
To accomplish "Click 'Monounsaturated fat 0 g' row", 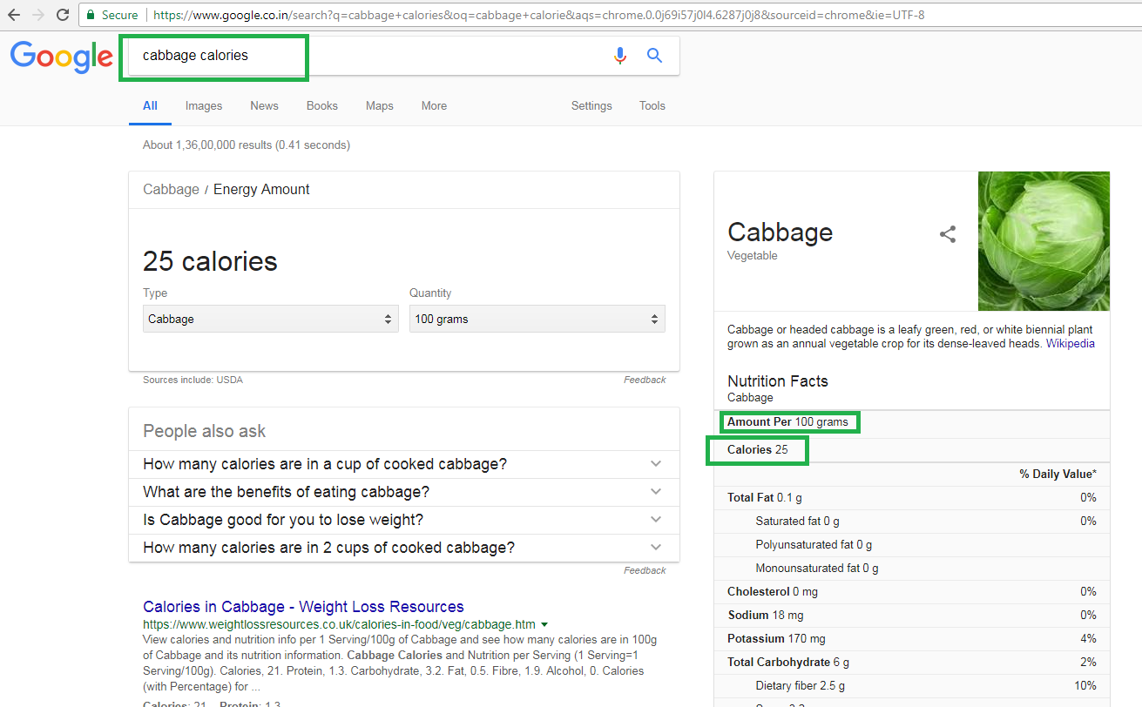I will coord(912,568).
